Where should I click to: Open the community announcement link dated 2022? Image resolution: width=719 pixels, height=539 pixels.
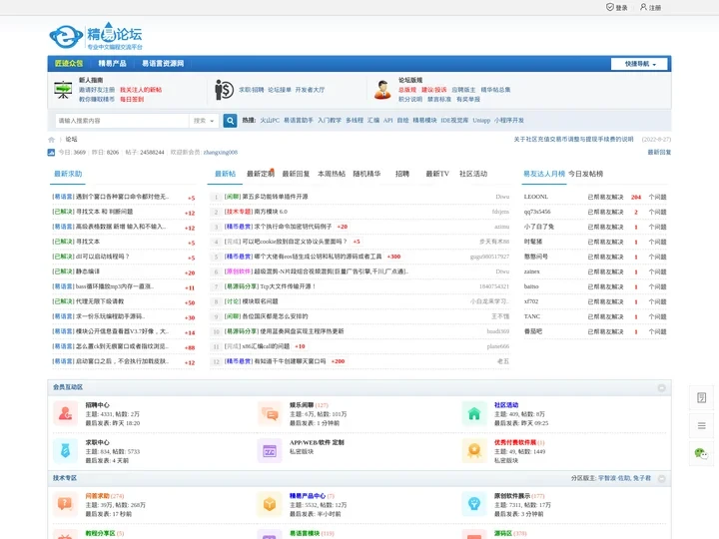573,140
